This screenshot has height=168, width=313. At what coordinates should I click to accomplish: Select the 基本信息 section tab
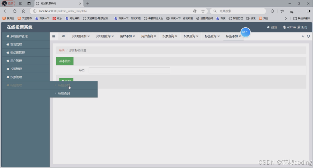[x=65, y=61]
